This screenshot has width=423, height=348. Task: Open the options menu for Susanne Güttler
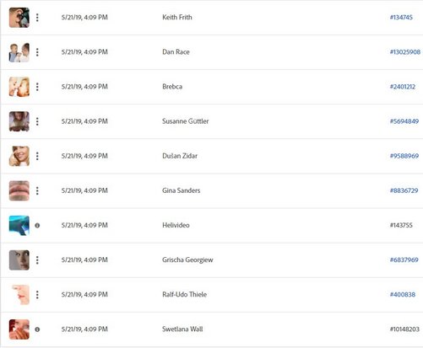click(37, 121)
